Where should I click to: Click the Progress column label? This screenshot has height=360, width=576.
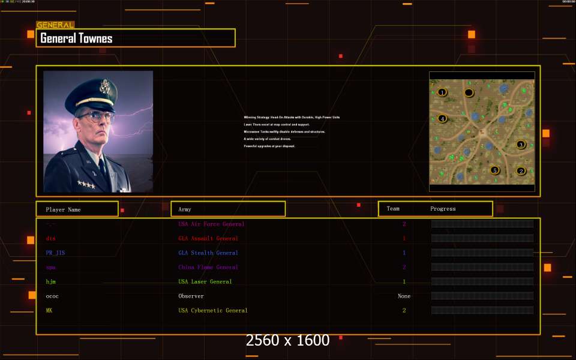pyautogui.click(x=443, y=209)
